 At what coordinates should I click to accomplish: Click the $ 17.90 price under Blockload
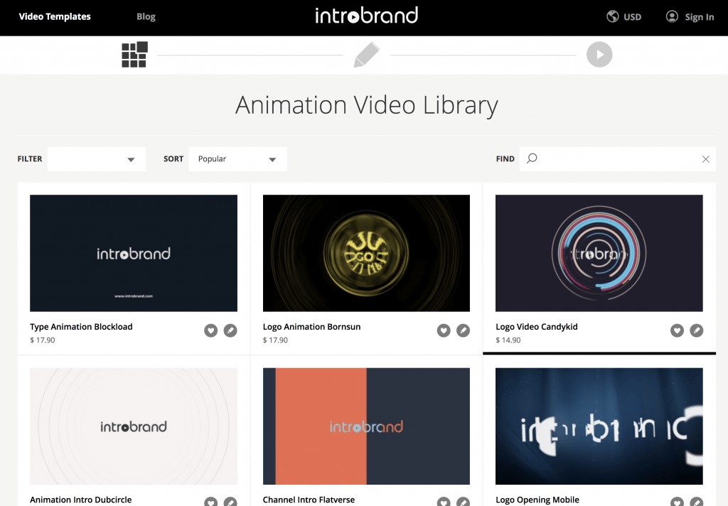pyautogui.click(x=42, y=340)
